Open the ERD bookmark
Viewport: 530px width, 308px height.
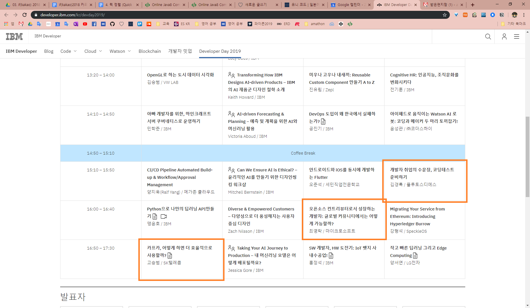pos(284,24)
